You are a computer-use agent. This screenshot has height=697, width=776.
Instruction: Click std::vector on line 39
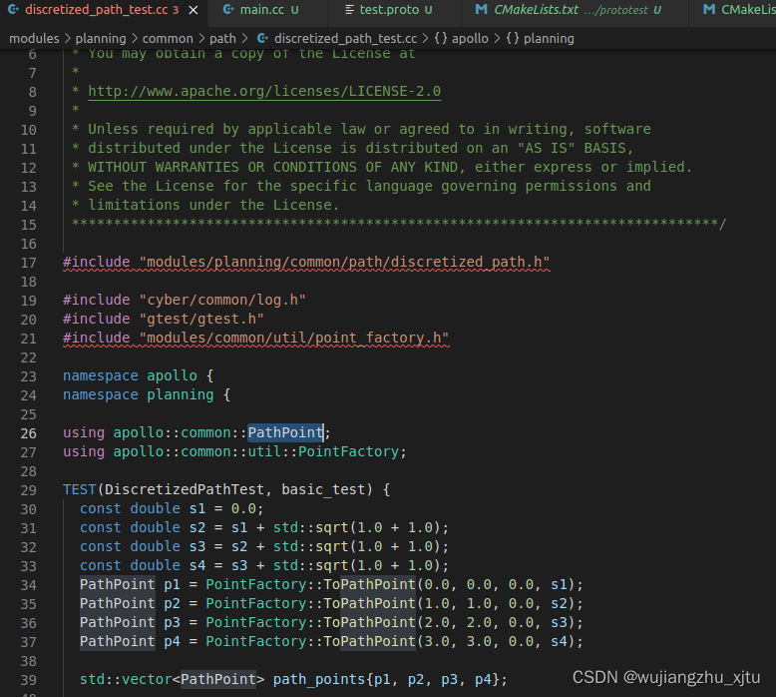click(x=126, y=679)
